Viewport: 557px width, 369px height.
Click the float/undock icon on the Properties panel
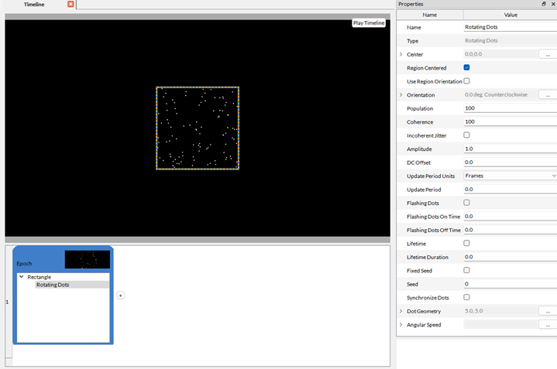pyautogui.click(x=544, y=5)
